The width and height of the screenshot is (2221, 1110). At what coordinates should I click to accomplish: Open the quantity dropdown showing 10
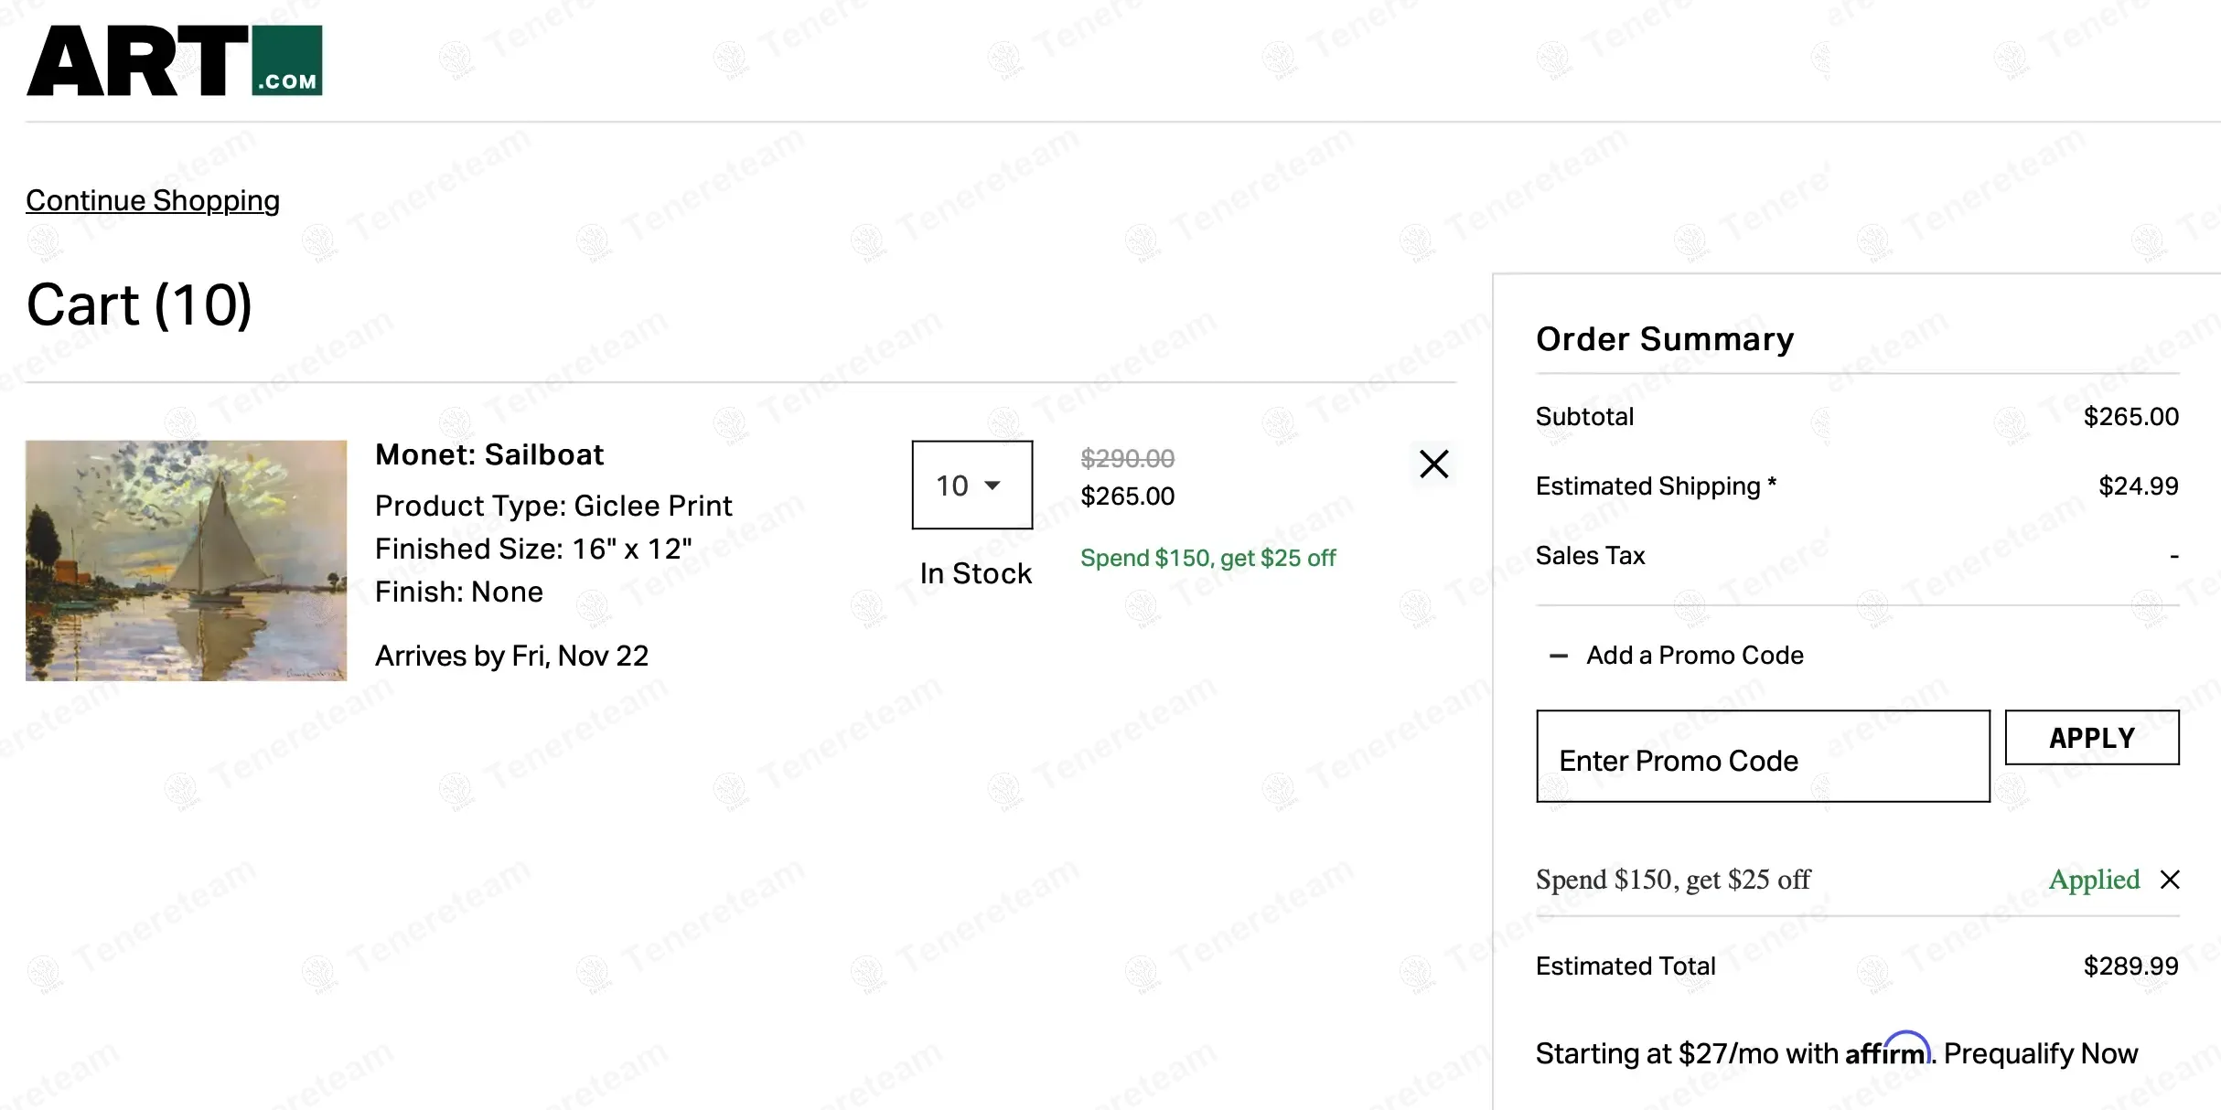(x=971, y=485)
